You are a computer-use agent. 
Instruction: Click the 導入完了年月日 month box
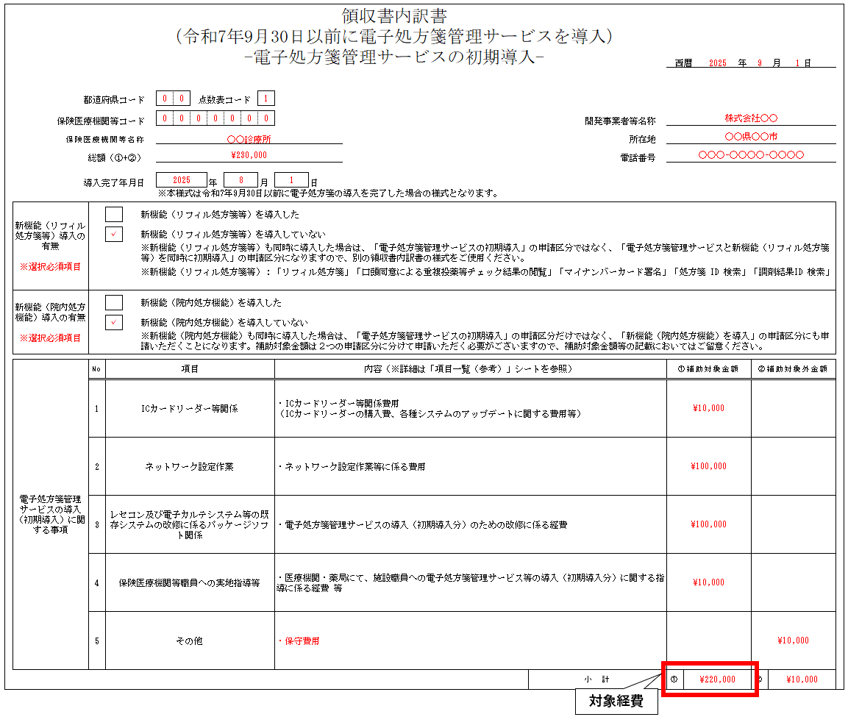[241, 180]
